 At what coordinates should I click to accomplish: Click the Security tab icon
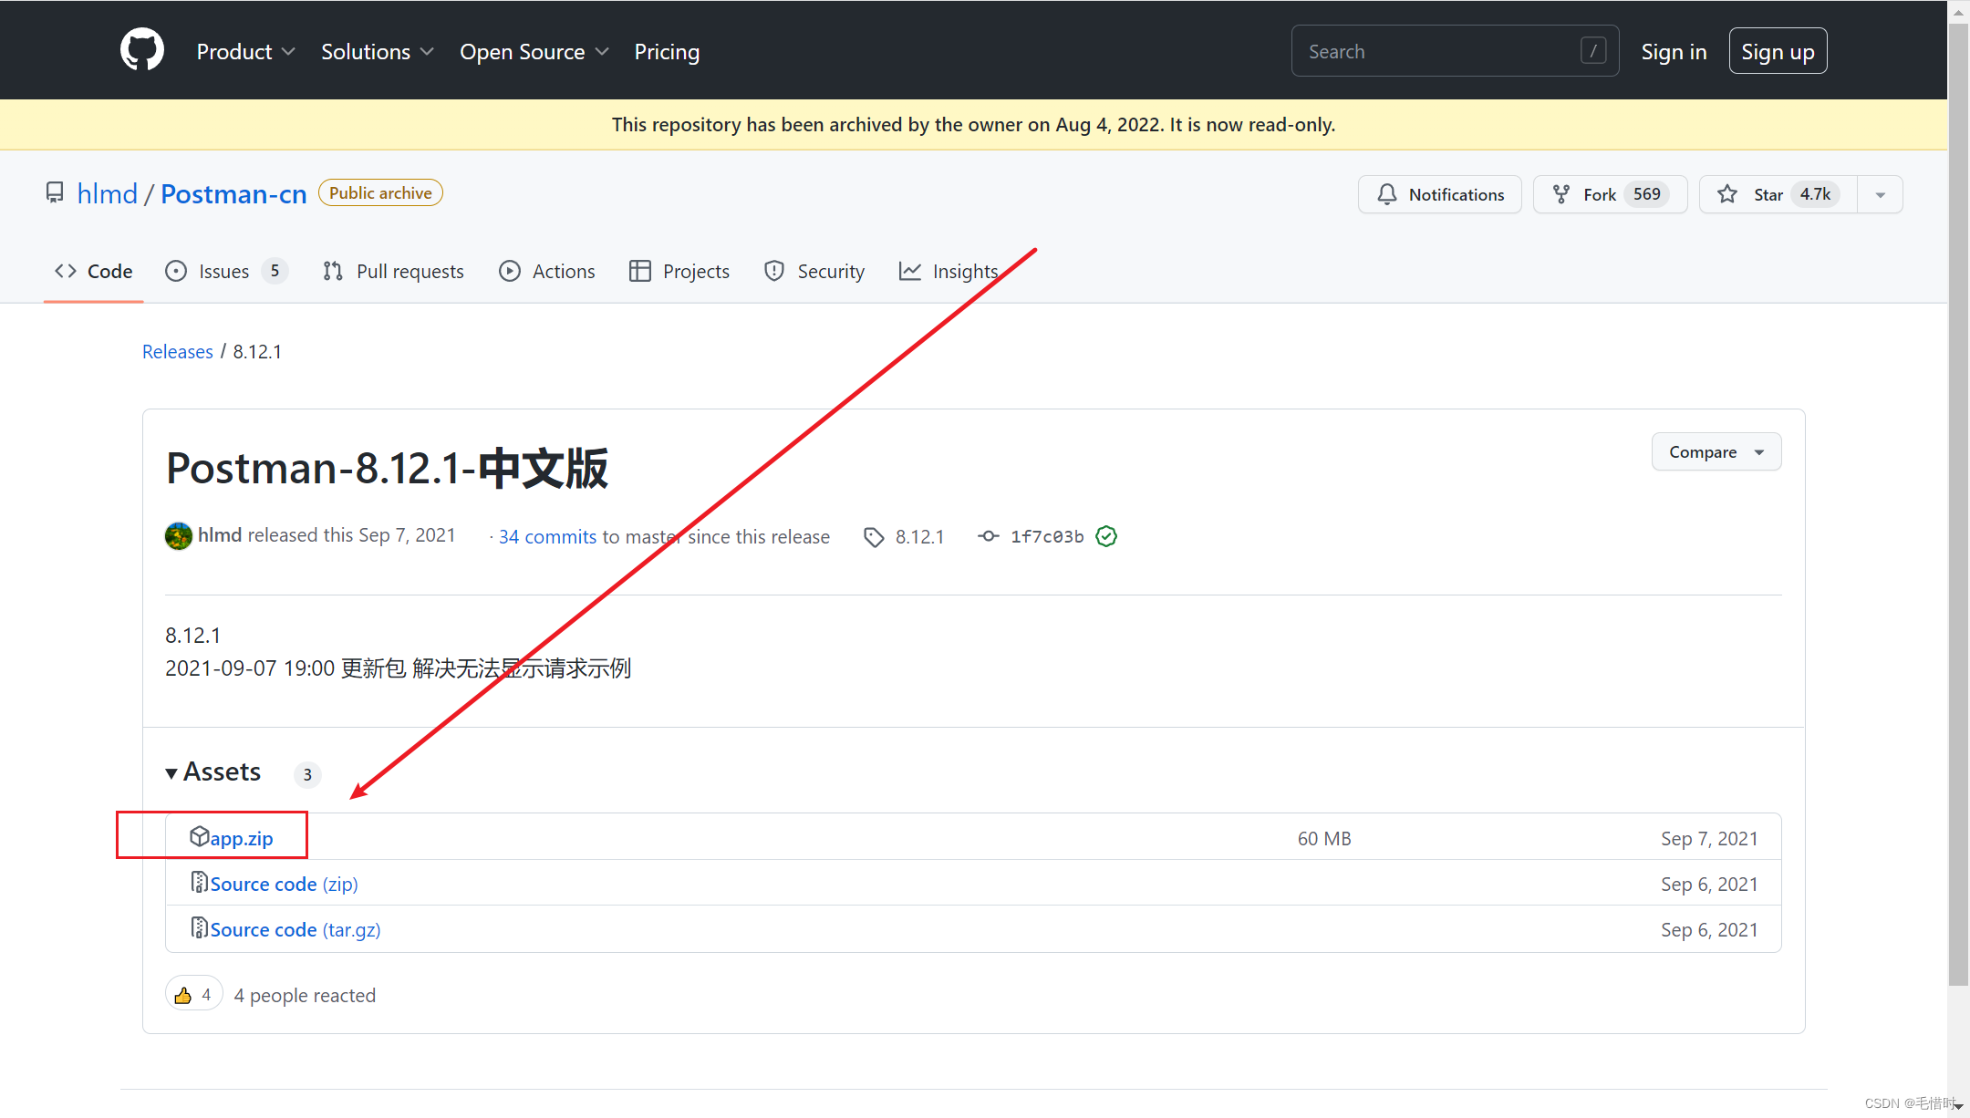coord(772,271)
